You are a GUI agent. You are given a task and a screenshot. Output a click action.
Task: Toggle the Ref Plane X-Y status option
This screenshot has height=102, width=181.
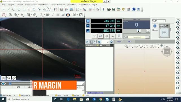click(25, 95)
